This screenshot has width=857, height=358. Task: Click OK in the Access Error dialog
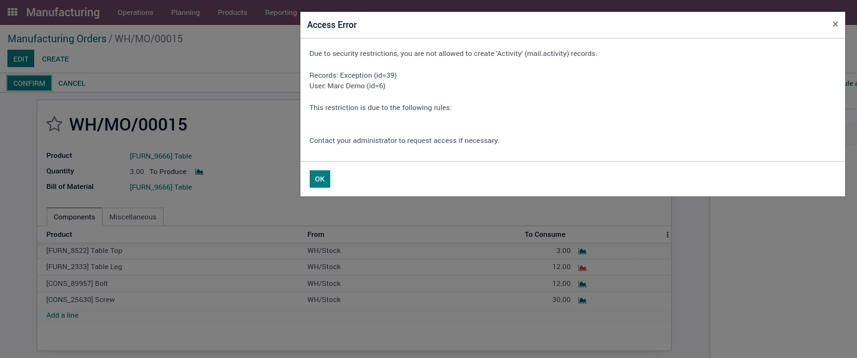point(320,179)
